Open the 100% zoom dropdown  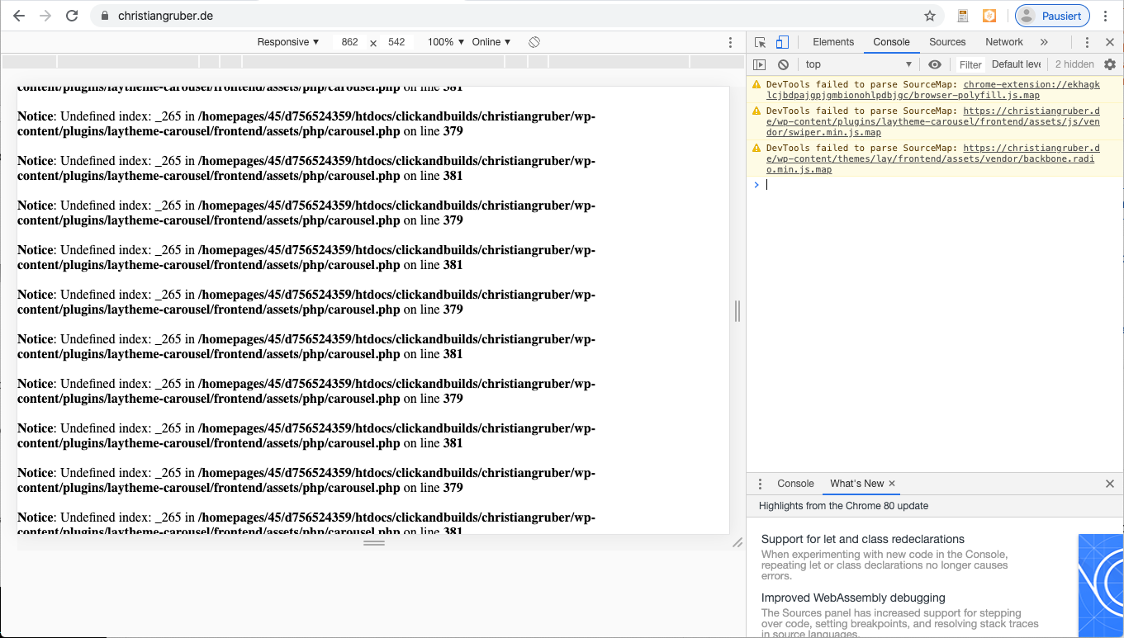pos(446,42)
